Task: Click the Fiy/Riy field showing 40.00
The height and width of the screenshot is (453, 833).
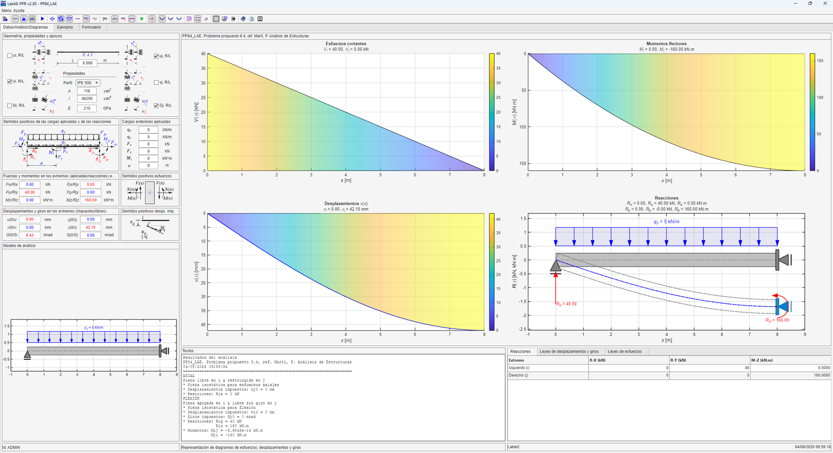Action: [x=30, y=192]
